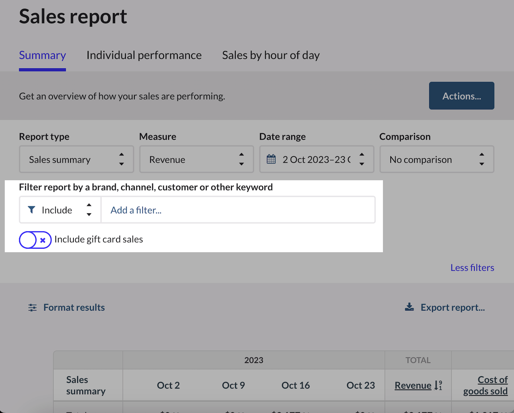Click the X icon inside the gift card toggle
The height and width of the screenshot is (413, 514).
point(43,240)
